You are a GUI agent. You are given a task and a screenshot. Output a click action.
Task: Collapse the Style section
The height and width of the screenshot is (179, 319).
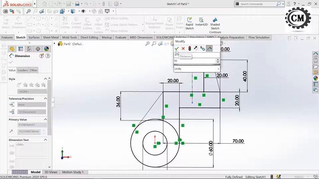[x=45, y=79]
